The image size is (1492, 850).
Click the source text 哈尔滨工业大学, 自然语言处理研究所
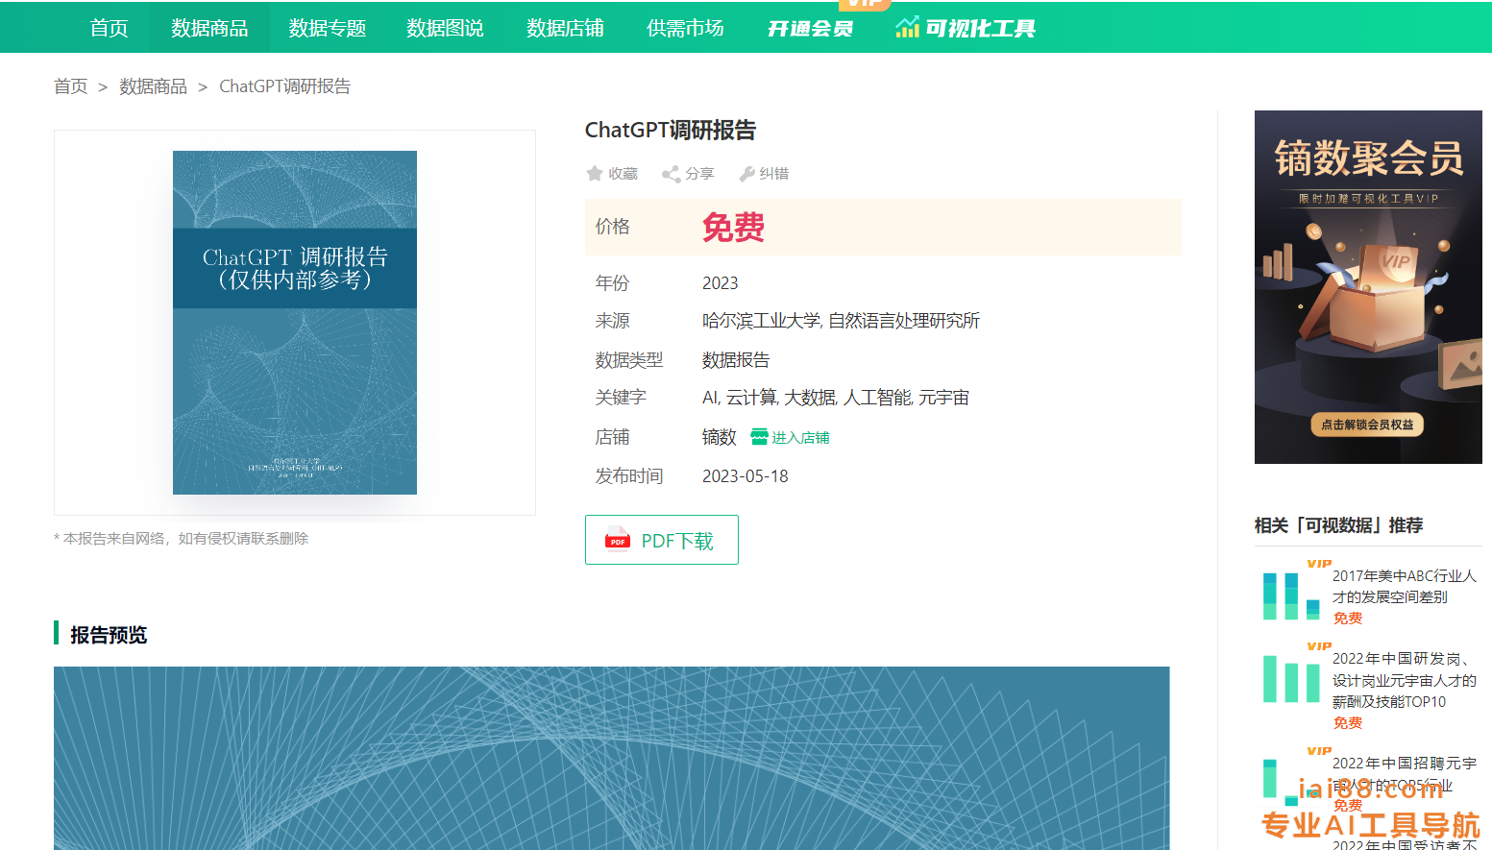(x=841, y=321)
